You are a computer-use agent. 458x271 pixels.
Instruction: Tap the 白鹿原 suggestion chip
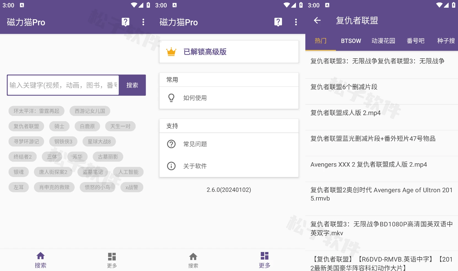click(x=87, y=126)
